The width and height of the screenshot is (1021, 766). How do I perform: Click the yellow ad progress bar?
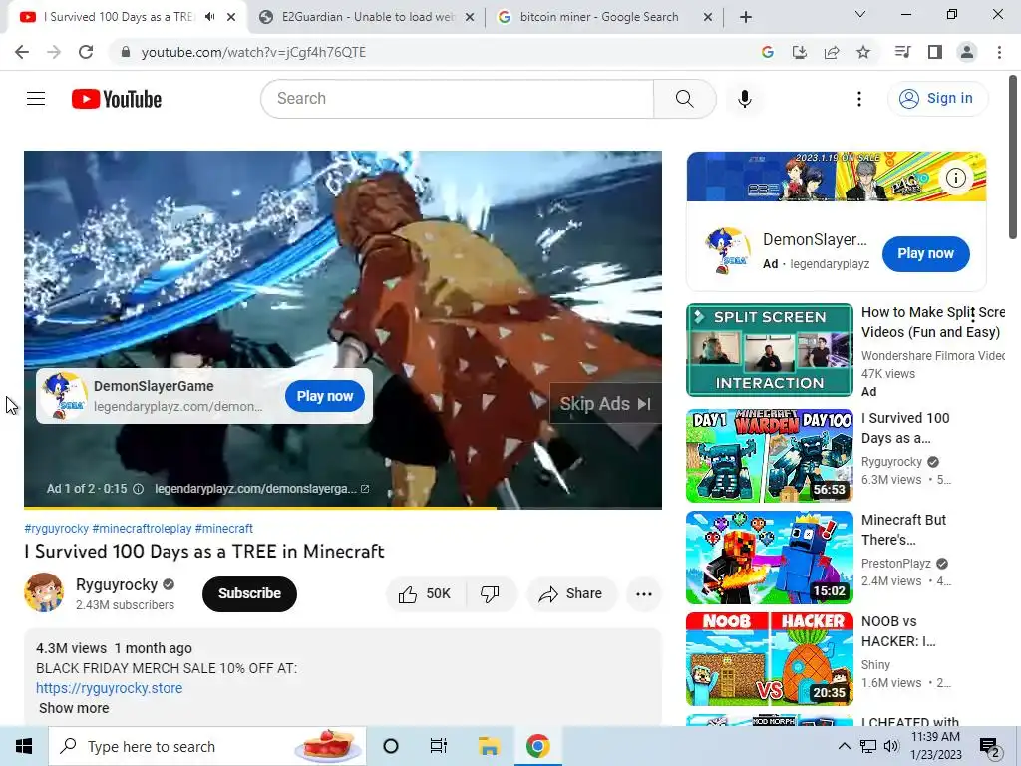pyautogui.click(x=260, y=508)
